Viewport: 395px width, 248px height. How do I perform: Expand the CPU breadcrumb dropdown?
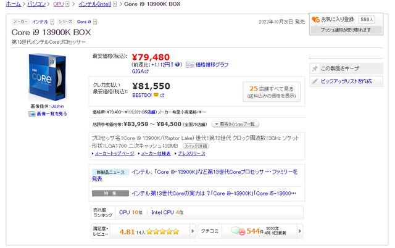pyautogui.click(x=67, y=4)
